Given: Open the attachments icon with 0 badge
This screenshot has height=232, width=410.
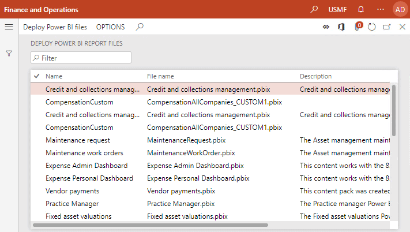Looking at the screenshot, I should pyautogui.click(x=358, y=27).
